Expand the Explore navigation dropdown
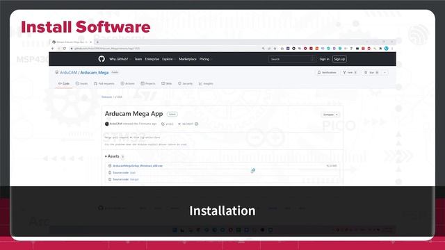The image size is (445, 250). point(168,59)
